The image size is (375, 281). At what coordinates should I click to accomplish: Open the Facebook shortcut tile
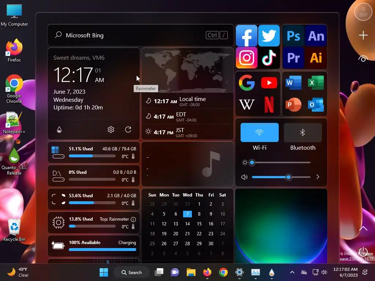point(246,35)
